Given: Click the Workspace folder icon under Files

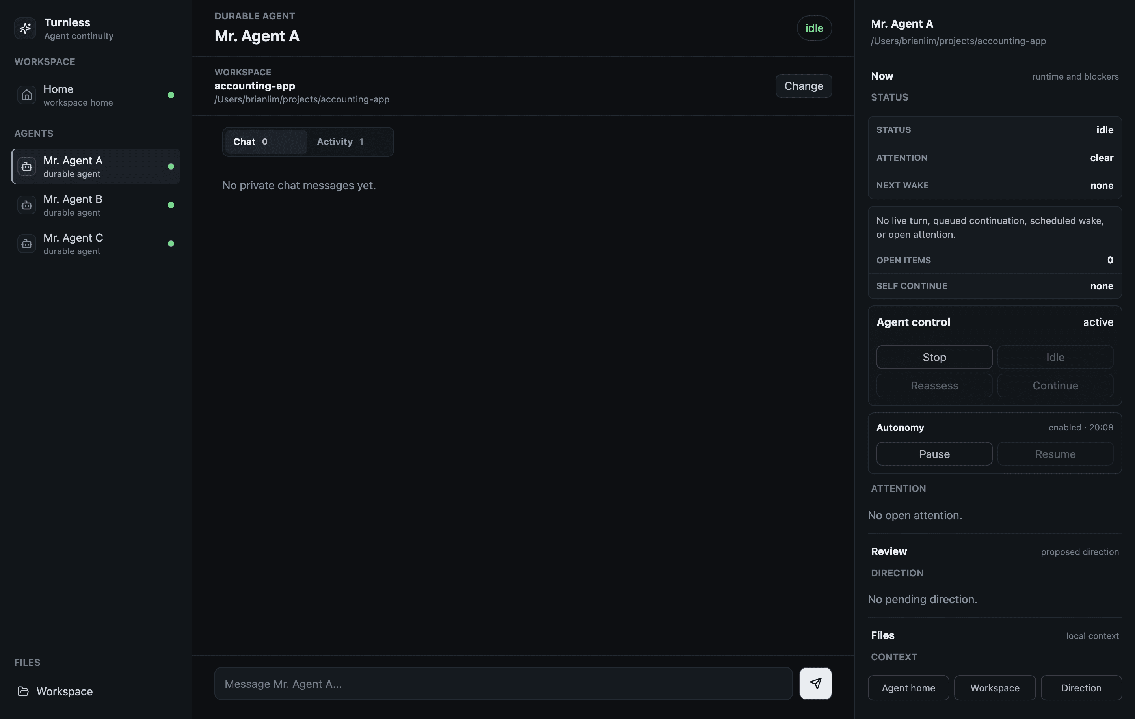Looking at the screenshot, I should 23,691.
